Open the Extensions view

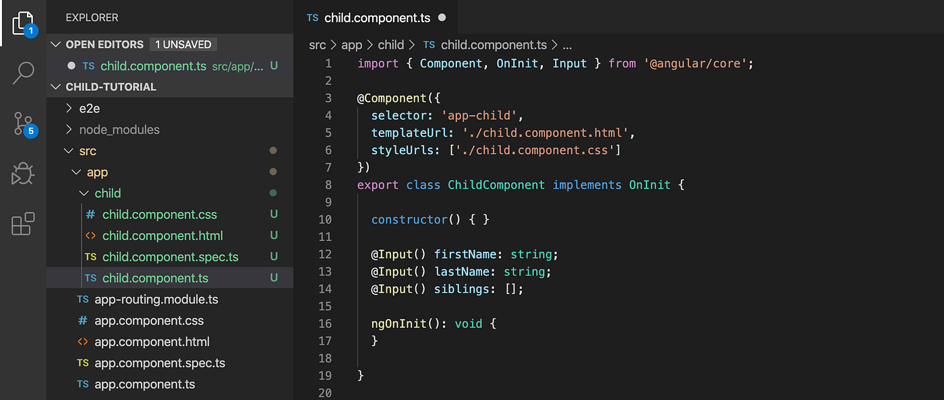point(23,224)
